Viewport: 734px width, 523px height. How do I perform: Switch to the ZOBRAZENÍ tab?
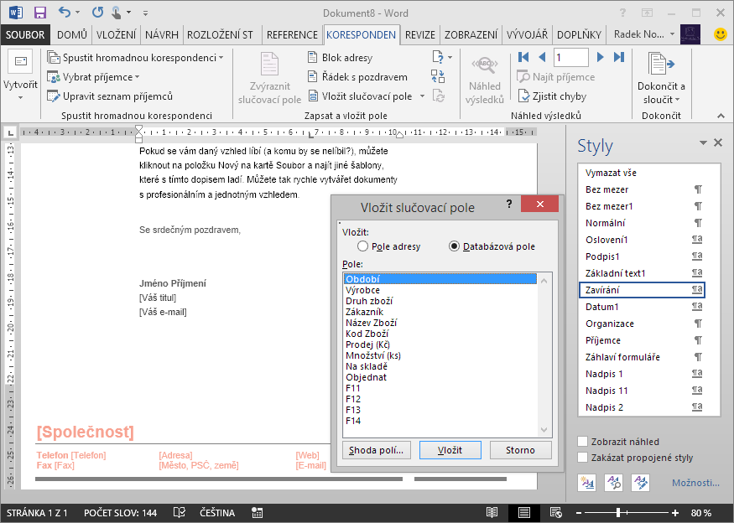471,34
